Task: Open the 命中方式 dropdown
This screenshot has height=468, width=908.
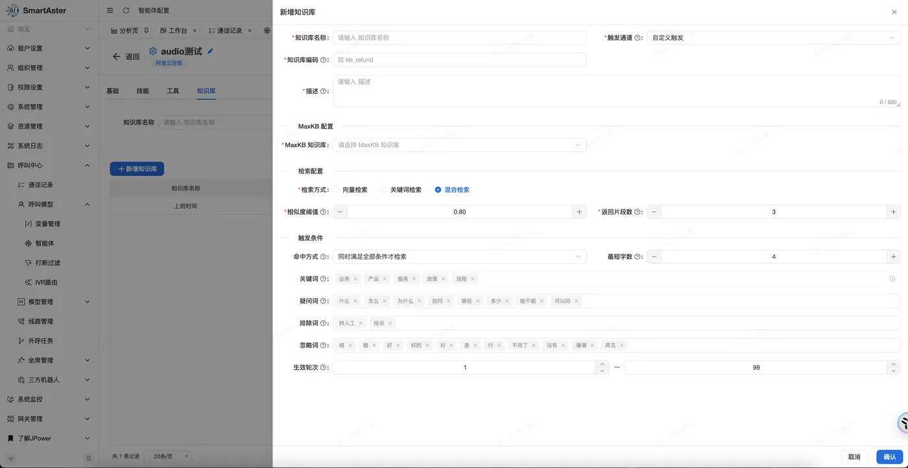Action: coord(459,257)
